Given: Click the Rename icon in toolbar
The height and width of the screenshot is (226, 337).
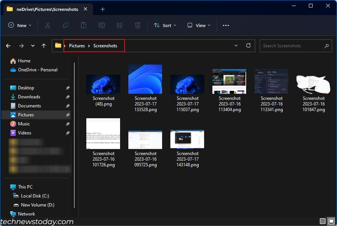Looking at the screenshot, I should coord(102,26).
